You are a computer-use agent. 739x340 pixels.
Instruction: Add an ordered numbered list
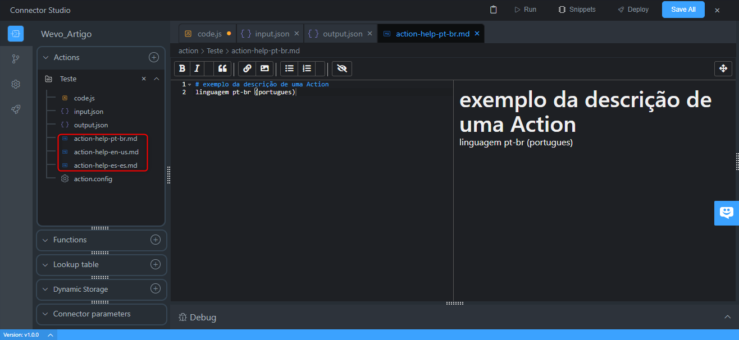(x=307, y=68)
